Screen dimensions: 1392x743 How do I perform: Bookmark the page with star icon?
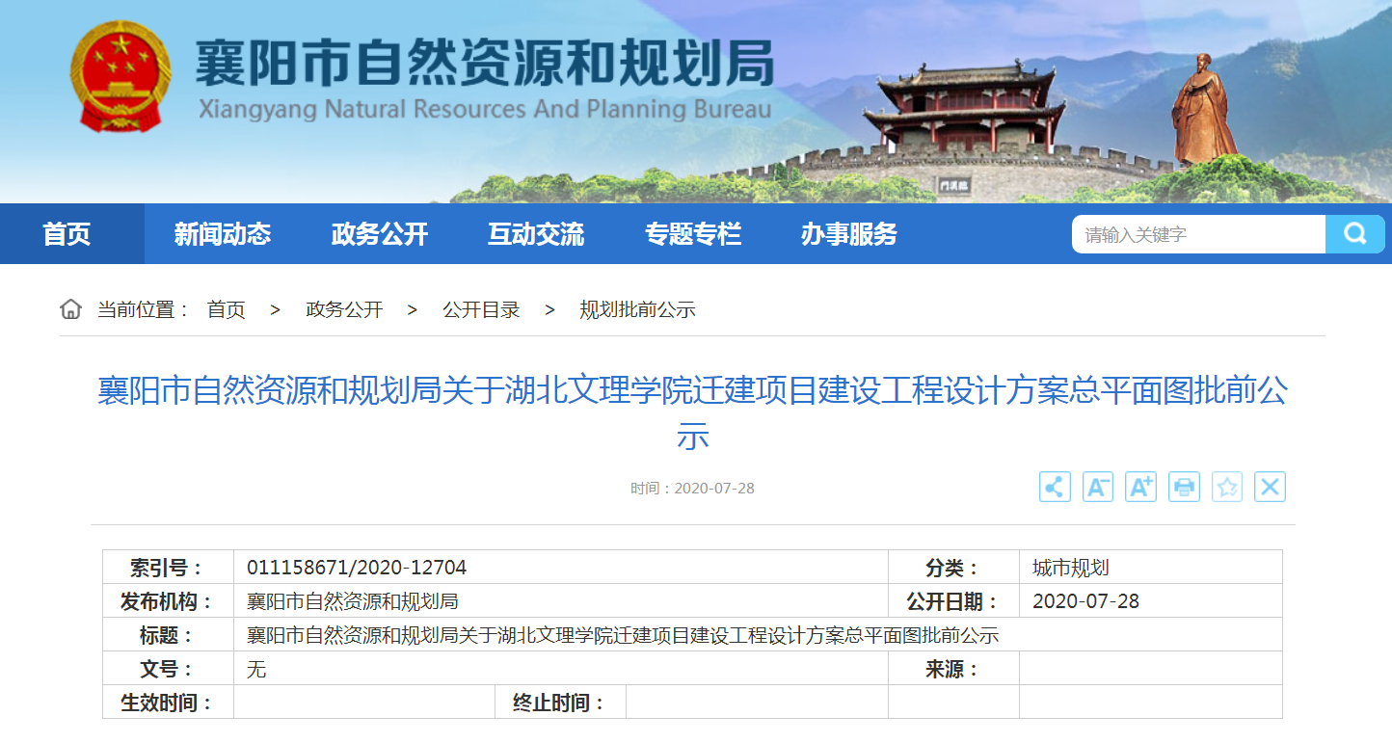(x=1227, y=487)
